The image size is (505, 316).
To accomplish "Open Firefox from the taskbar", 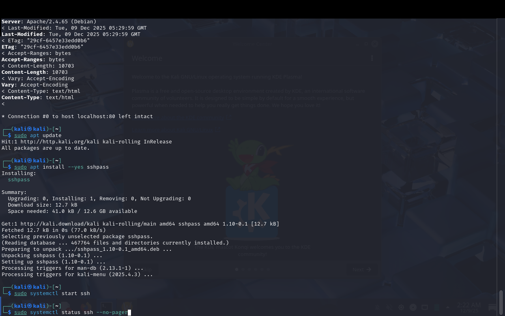I will 86,307.
